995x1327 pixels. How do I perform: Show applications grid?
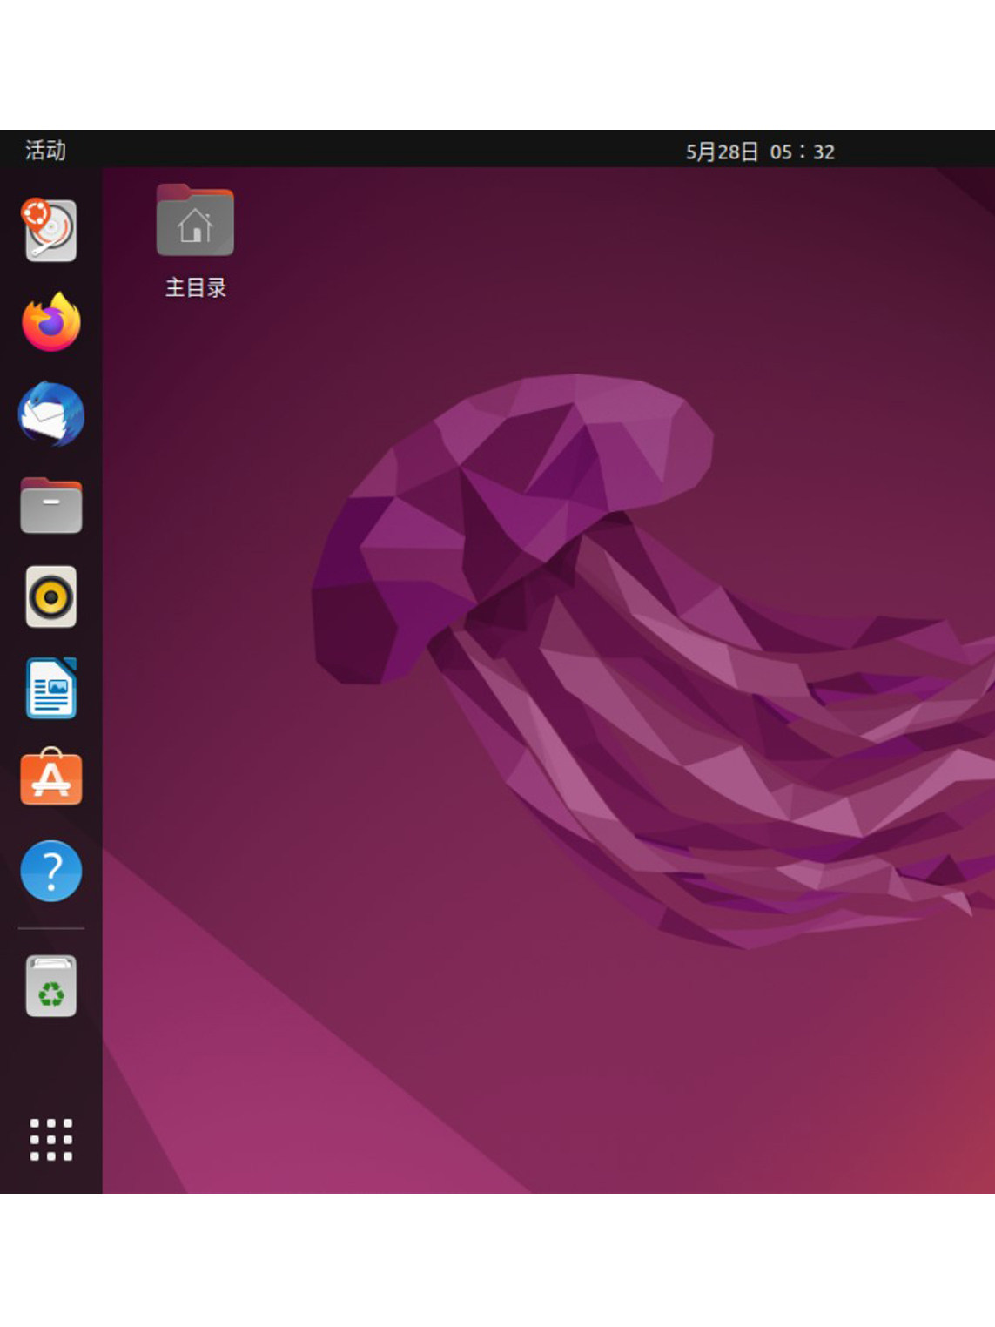[x=50, y=1139]
